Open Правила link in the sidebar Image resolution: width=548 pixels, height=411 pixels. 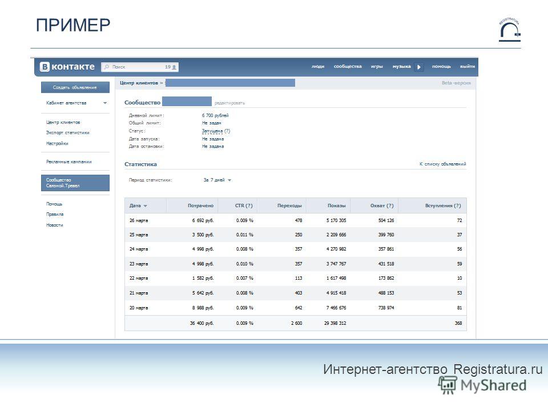(x=55, y=214)
